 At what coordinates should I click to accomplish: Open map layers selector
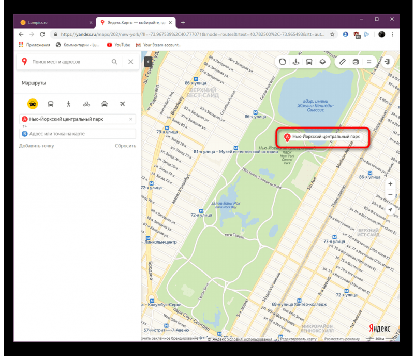pyautogui.click(x=322, y=62)
